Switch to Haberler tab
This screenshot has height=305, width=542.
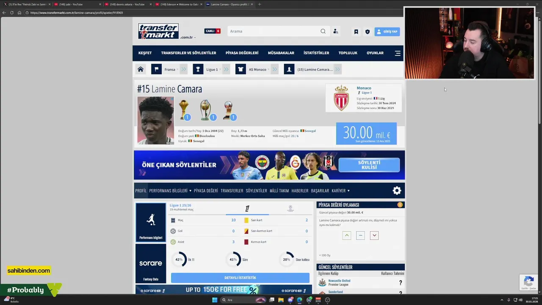300,191
